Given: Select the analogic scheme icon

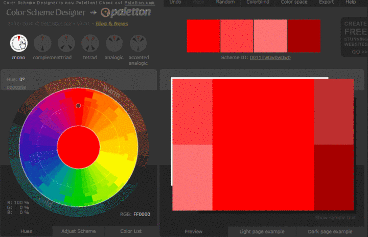Looking at the screenshot, I should click(114, 43).
